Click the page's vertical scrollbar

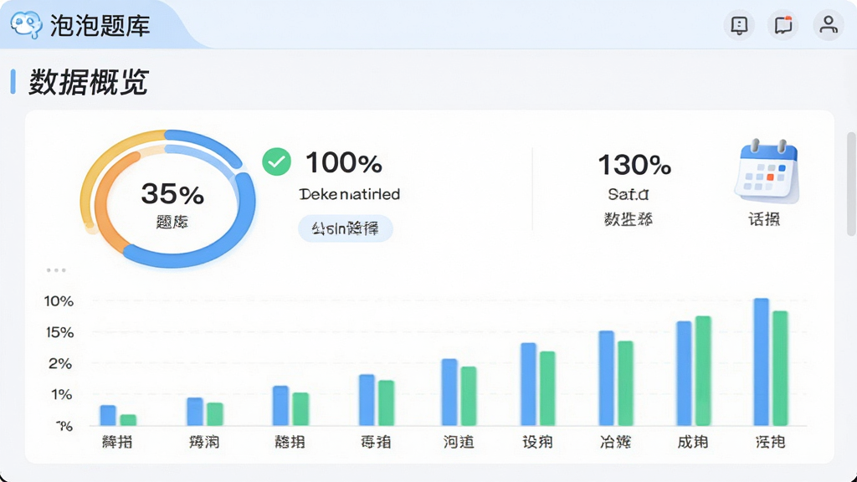pyautogui.click(x=851, y=183)
